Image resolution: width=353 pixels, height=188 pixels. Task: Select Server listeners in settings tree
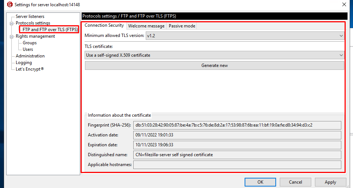pos(30,16)
